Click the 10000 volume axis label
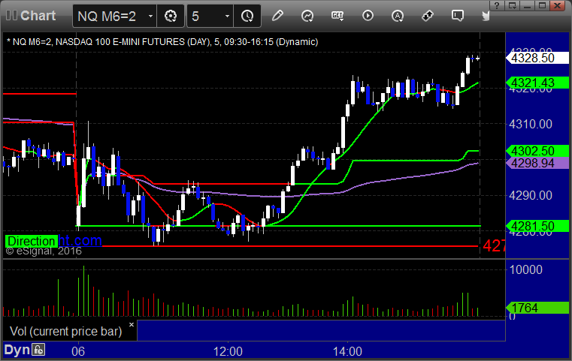Image resolution: width=572 pixels, height=361 pixels. coord(525,269)
